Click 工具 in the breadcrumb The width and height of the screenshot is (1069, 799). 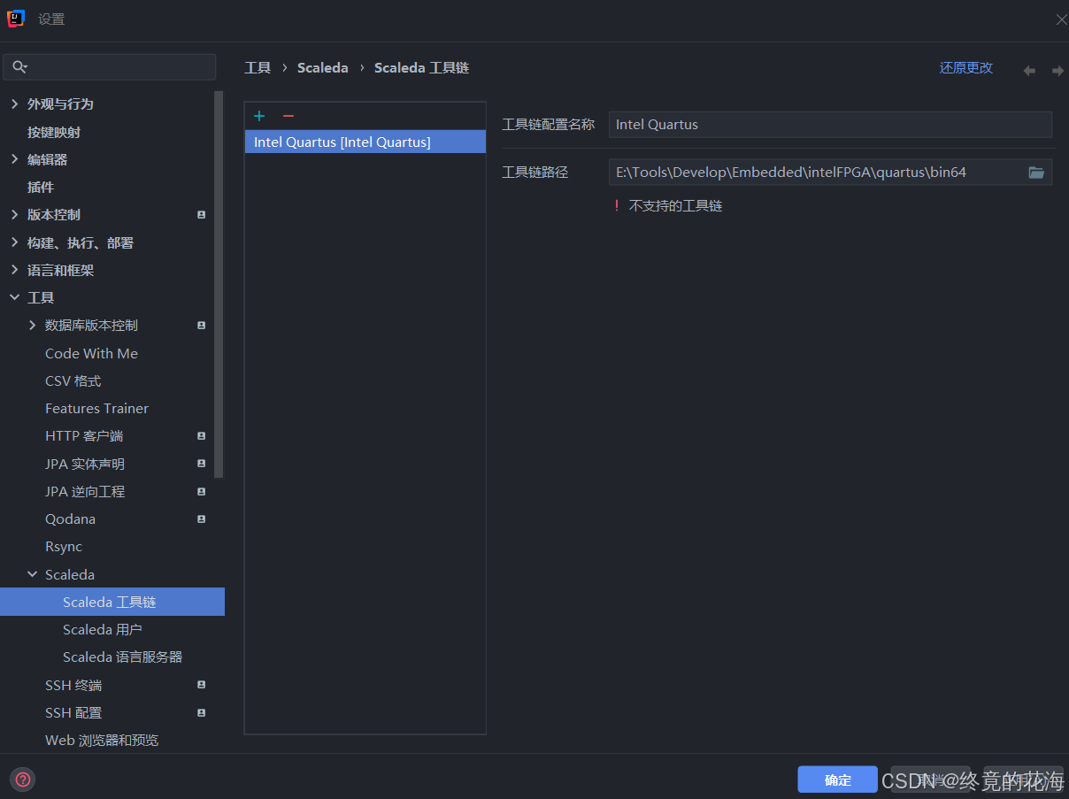pos(258,68)
